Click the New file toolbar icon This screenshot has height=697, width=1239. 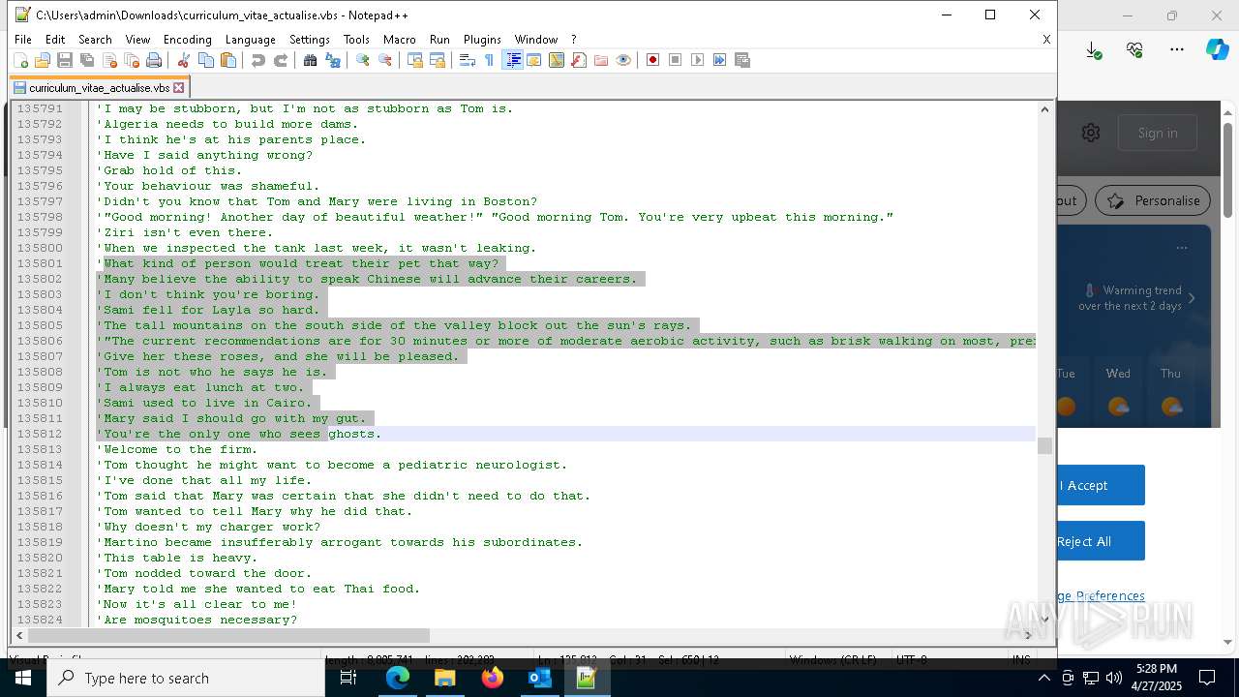click(20, 60)
